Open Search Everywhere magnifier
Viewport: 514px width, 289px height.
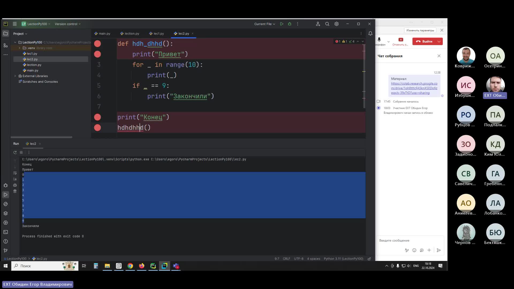pos(327,24)
